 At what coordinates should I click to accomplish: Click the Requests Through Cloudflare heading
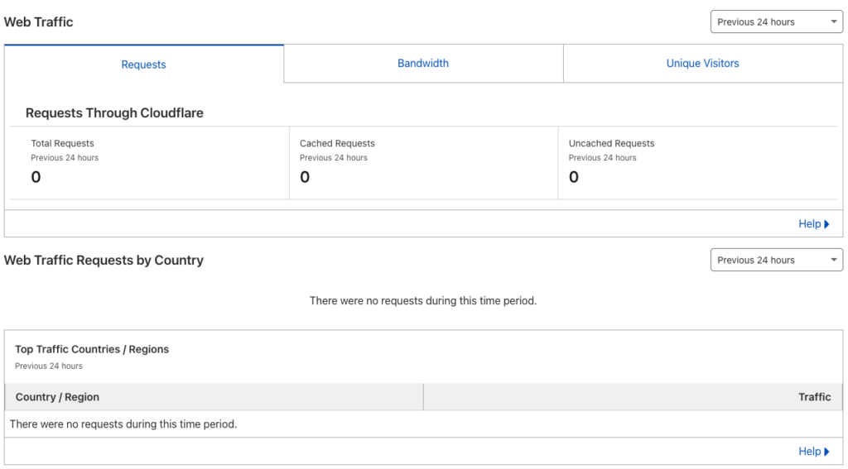[114, 113]
